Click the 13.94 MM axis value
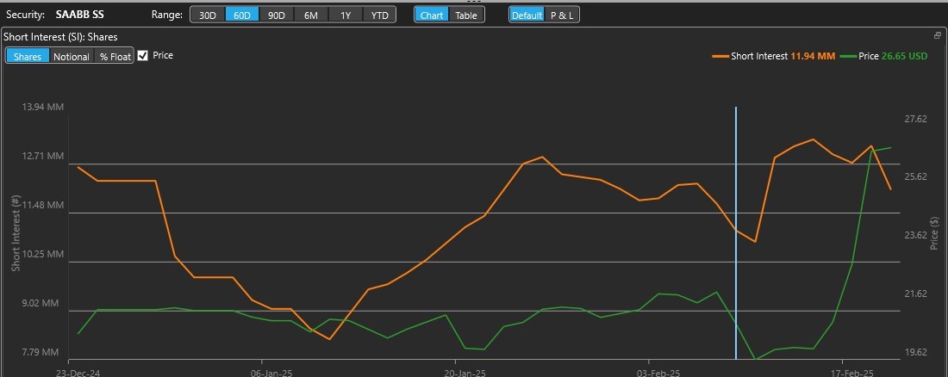 pyautogui.click(x=43, y=107)
